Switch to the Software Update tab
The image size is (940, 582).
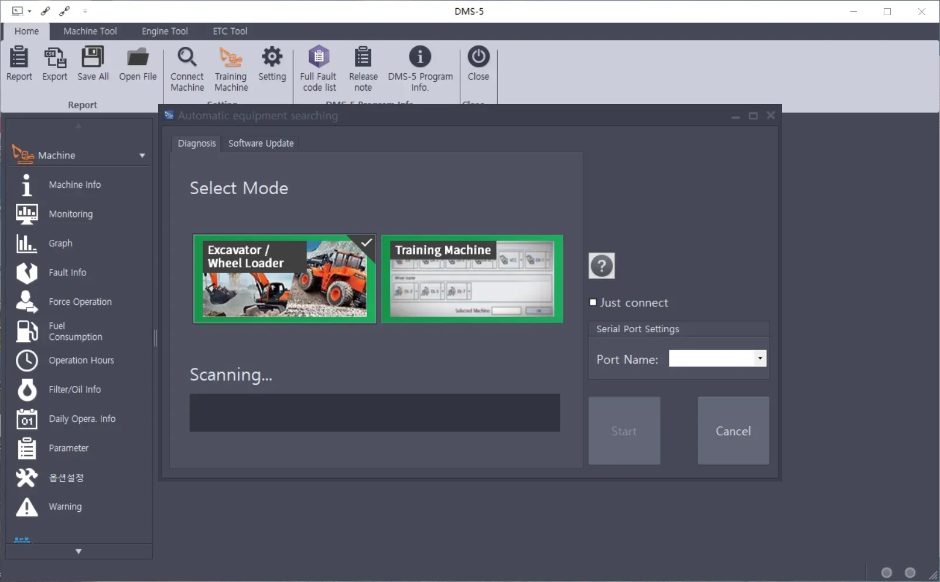[x=260, y=143]
